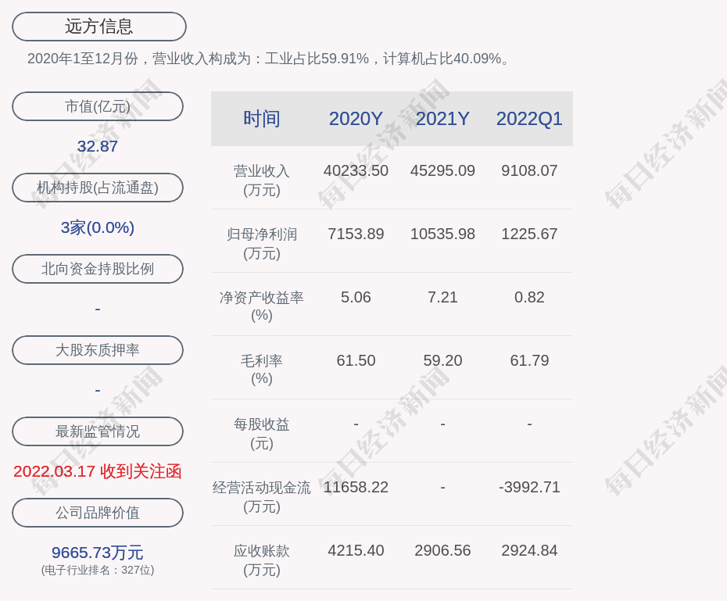Image resolution: width=727 pixels, height=601 pixels.
Task: Select the 机构持股(占流通盘) pill
Action: pyautogui.click(x=98, y=188)
